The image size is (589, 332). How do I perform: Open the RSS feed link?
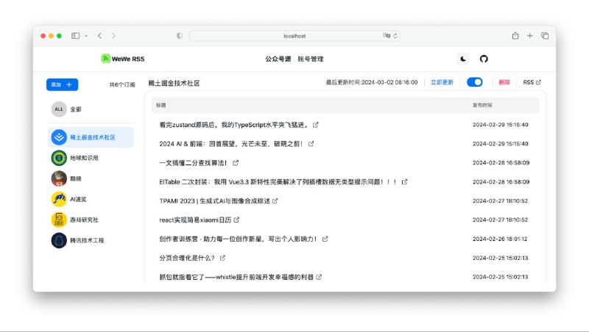click(x=532, y=82)
